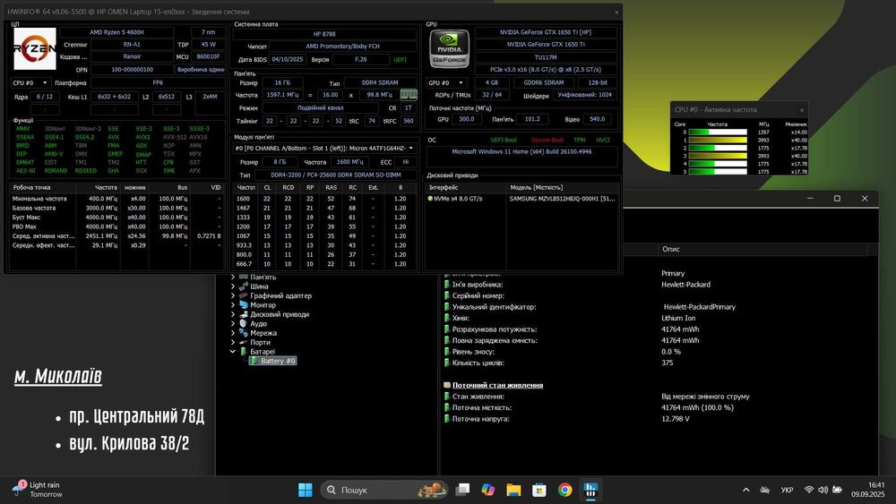Open the CPU #0 selector dropdown
The width and height of the screenshot is (896, 504).
(30, 82)
